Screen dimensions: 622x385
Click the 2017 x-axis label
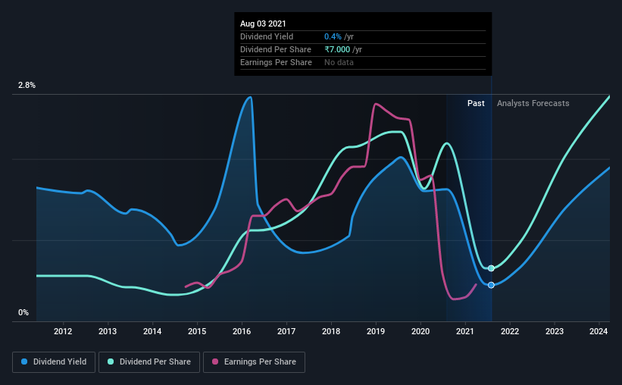(286, 331)
